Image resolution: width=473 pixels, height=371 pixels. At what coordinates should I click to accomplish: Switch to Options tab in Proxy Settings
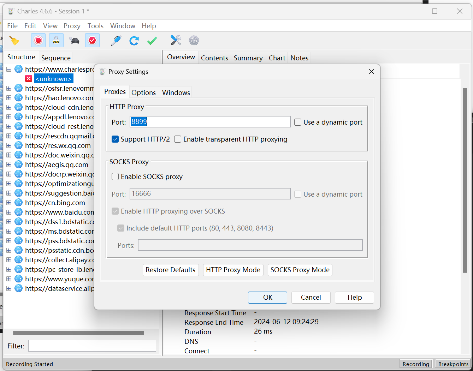click(x=143, y=92)
